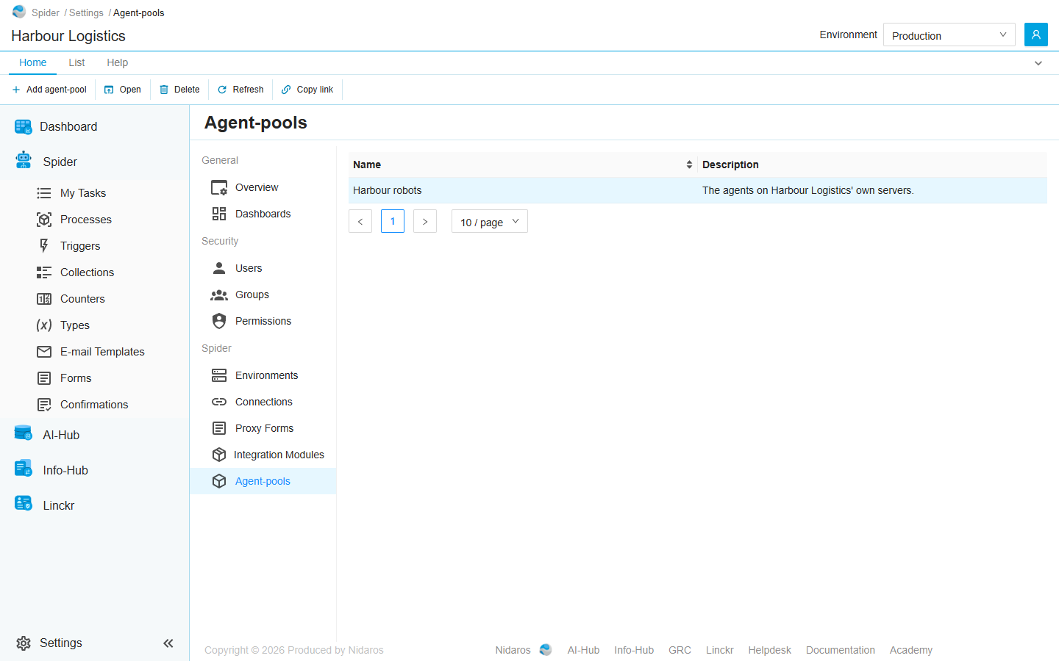
Task: Switch to the Home tab
Action: [33, 62]
